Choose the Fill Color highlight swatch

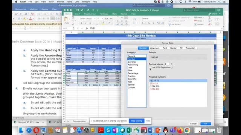[103, 23]
